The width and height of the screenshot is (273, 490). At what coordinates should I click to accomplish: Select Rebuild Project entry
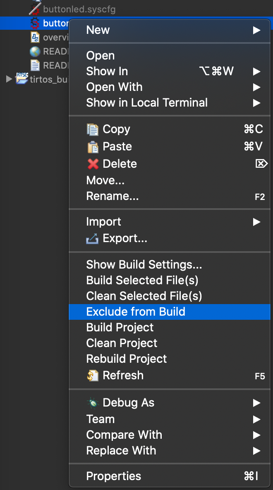[126, 359]
